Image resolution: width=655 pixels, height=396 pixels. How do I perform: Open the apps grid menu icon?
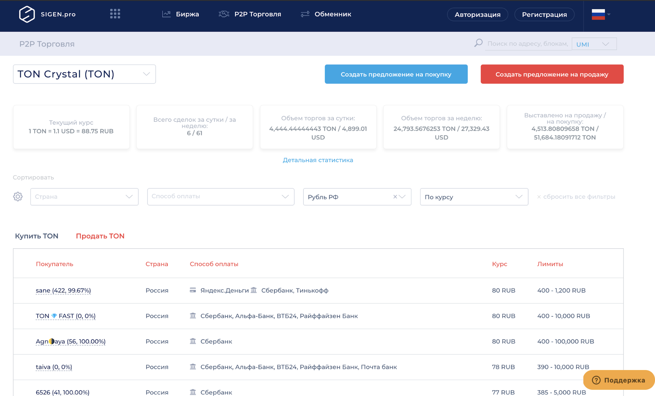pos(115,14)
